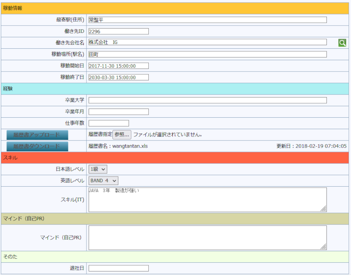Click the 稼動終了日 date field
351x275 pixels.
118,77
